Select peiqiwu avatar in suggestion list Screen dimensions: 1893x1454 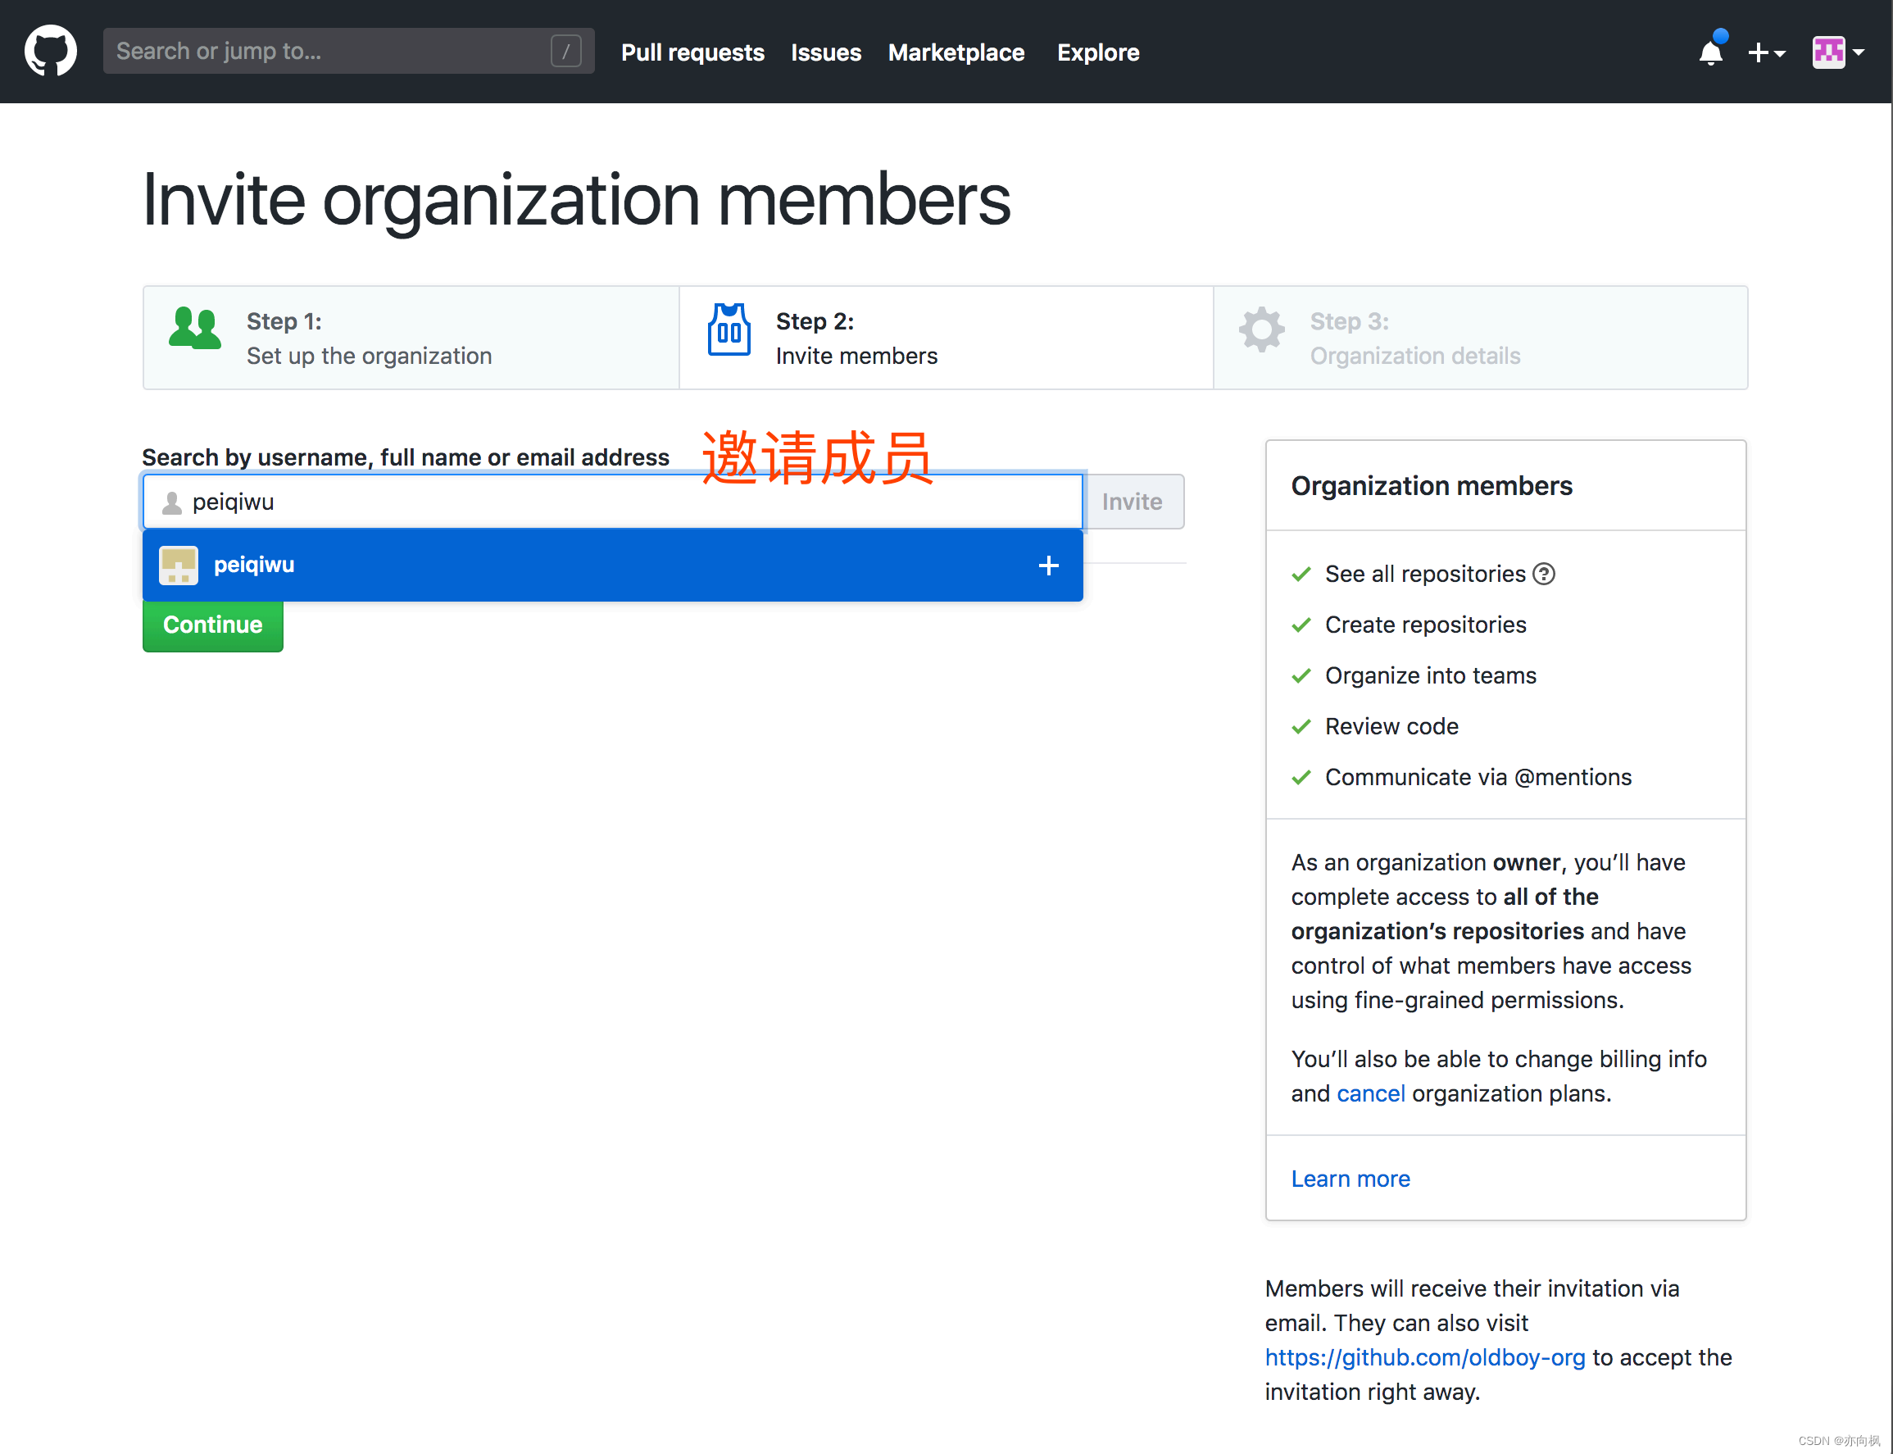pos(178,566)
